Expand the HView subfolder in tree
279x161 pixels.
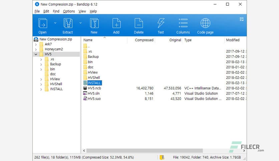click(41, 80)
